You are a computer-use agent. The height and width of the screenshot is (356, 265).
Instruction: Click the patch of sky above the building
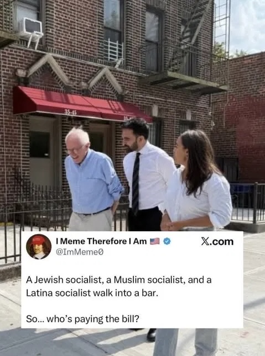[x=247, y=26]
